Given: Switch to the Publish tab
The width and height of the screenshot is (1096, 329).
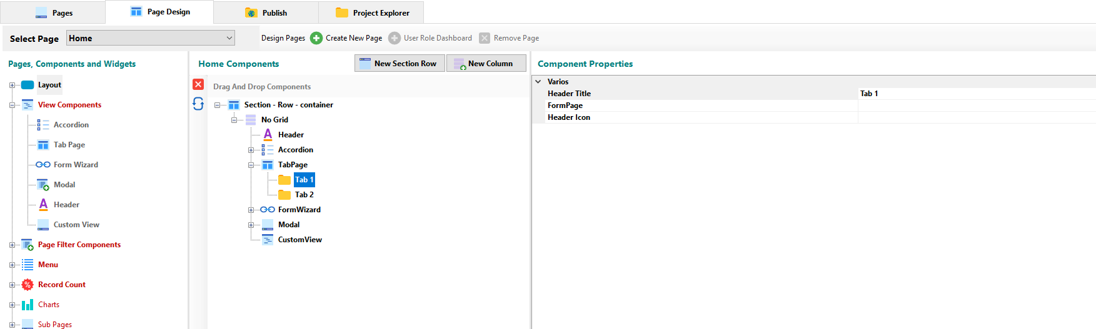Looking at the screenshot, I should pos(266,12).
